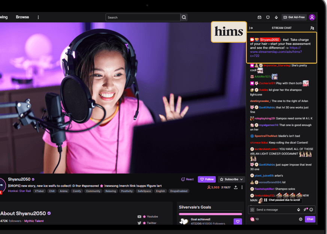The width and height of the screenshot is (327, 234).
Task: Open SpectralTheMad's username in chat
Action: pyautogui.click(x=266, y=136)
